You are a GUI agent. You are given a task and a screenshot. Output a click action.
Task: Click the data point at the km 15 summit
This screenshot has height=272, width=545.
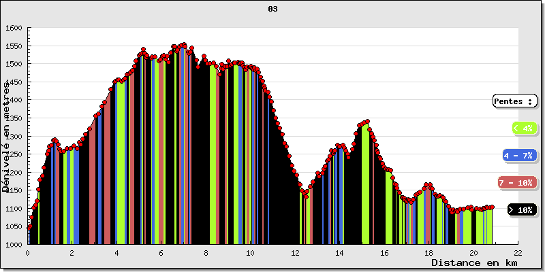tap(367, 122)
